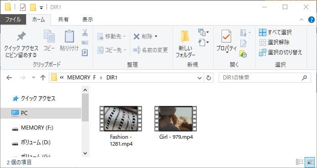Click MEMORY F in the address bar
Screen dimensions: 317x168
point(81,78)
